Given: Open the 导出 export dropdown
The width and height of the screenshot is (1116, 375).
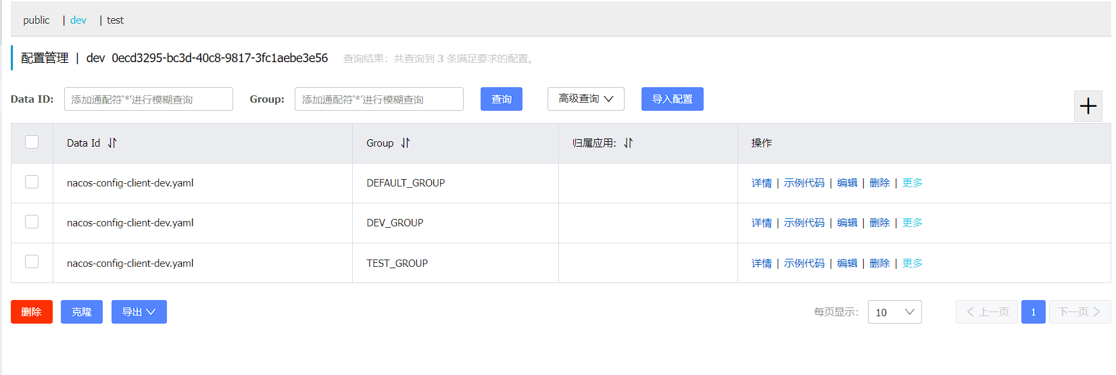Looking at the screenshot, I should 139,312.
